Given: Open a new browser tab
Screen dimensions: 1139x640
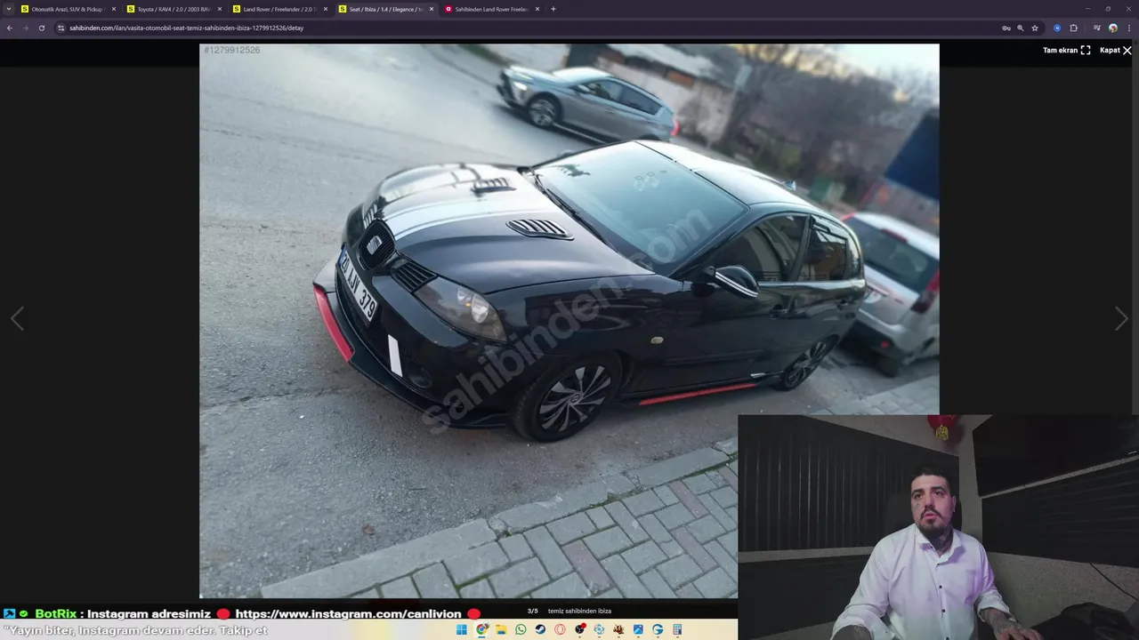Looking at the screenshot, I should point(553,9).
